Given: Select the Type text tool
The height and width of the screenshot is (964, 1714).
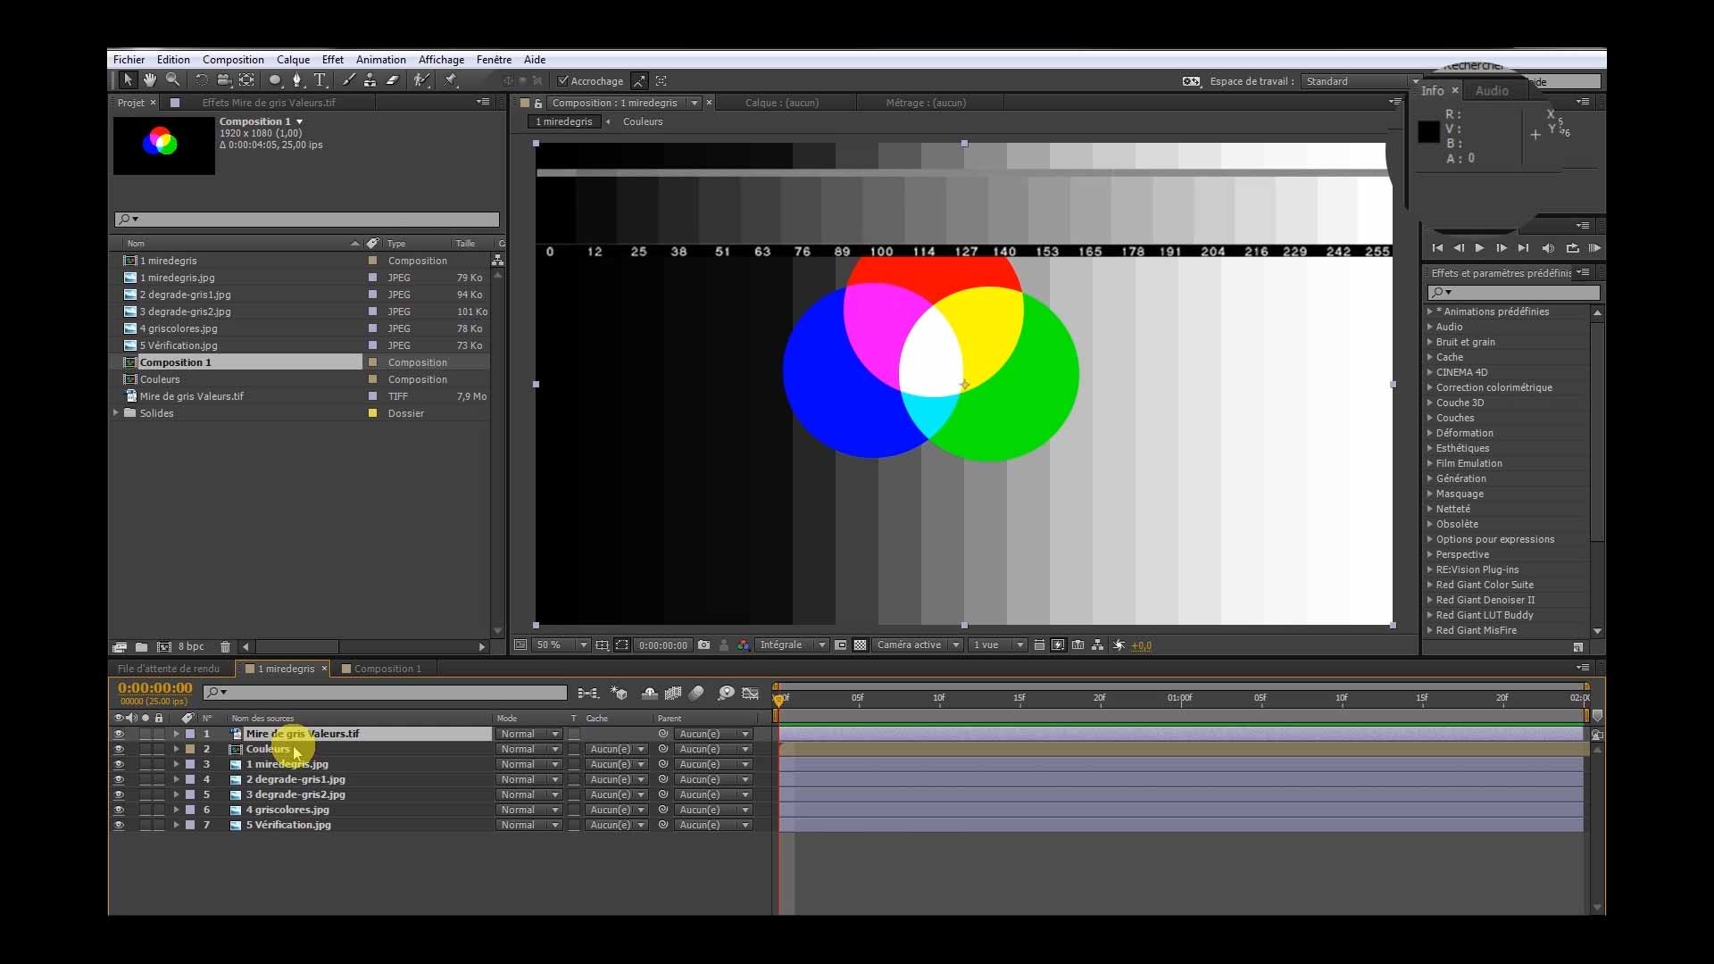Looking at the screenshot, I should (320, 80).
